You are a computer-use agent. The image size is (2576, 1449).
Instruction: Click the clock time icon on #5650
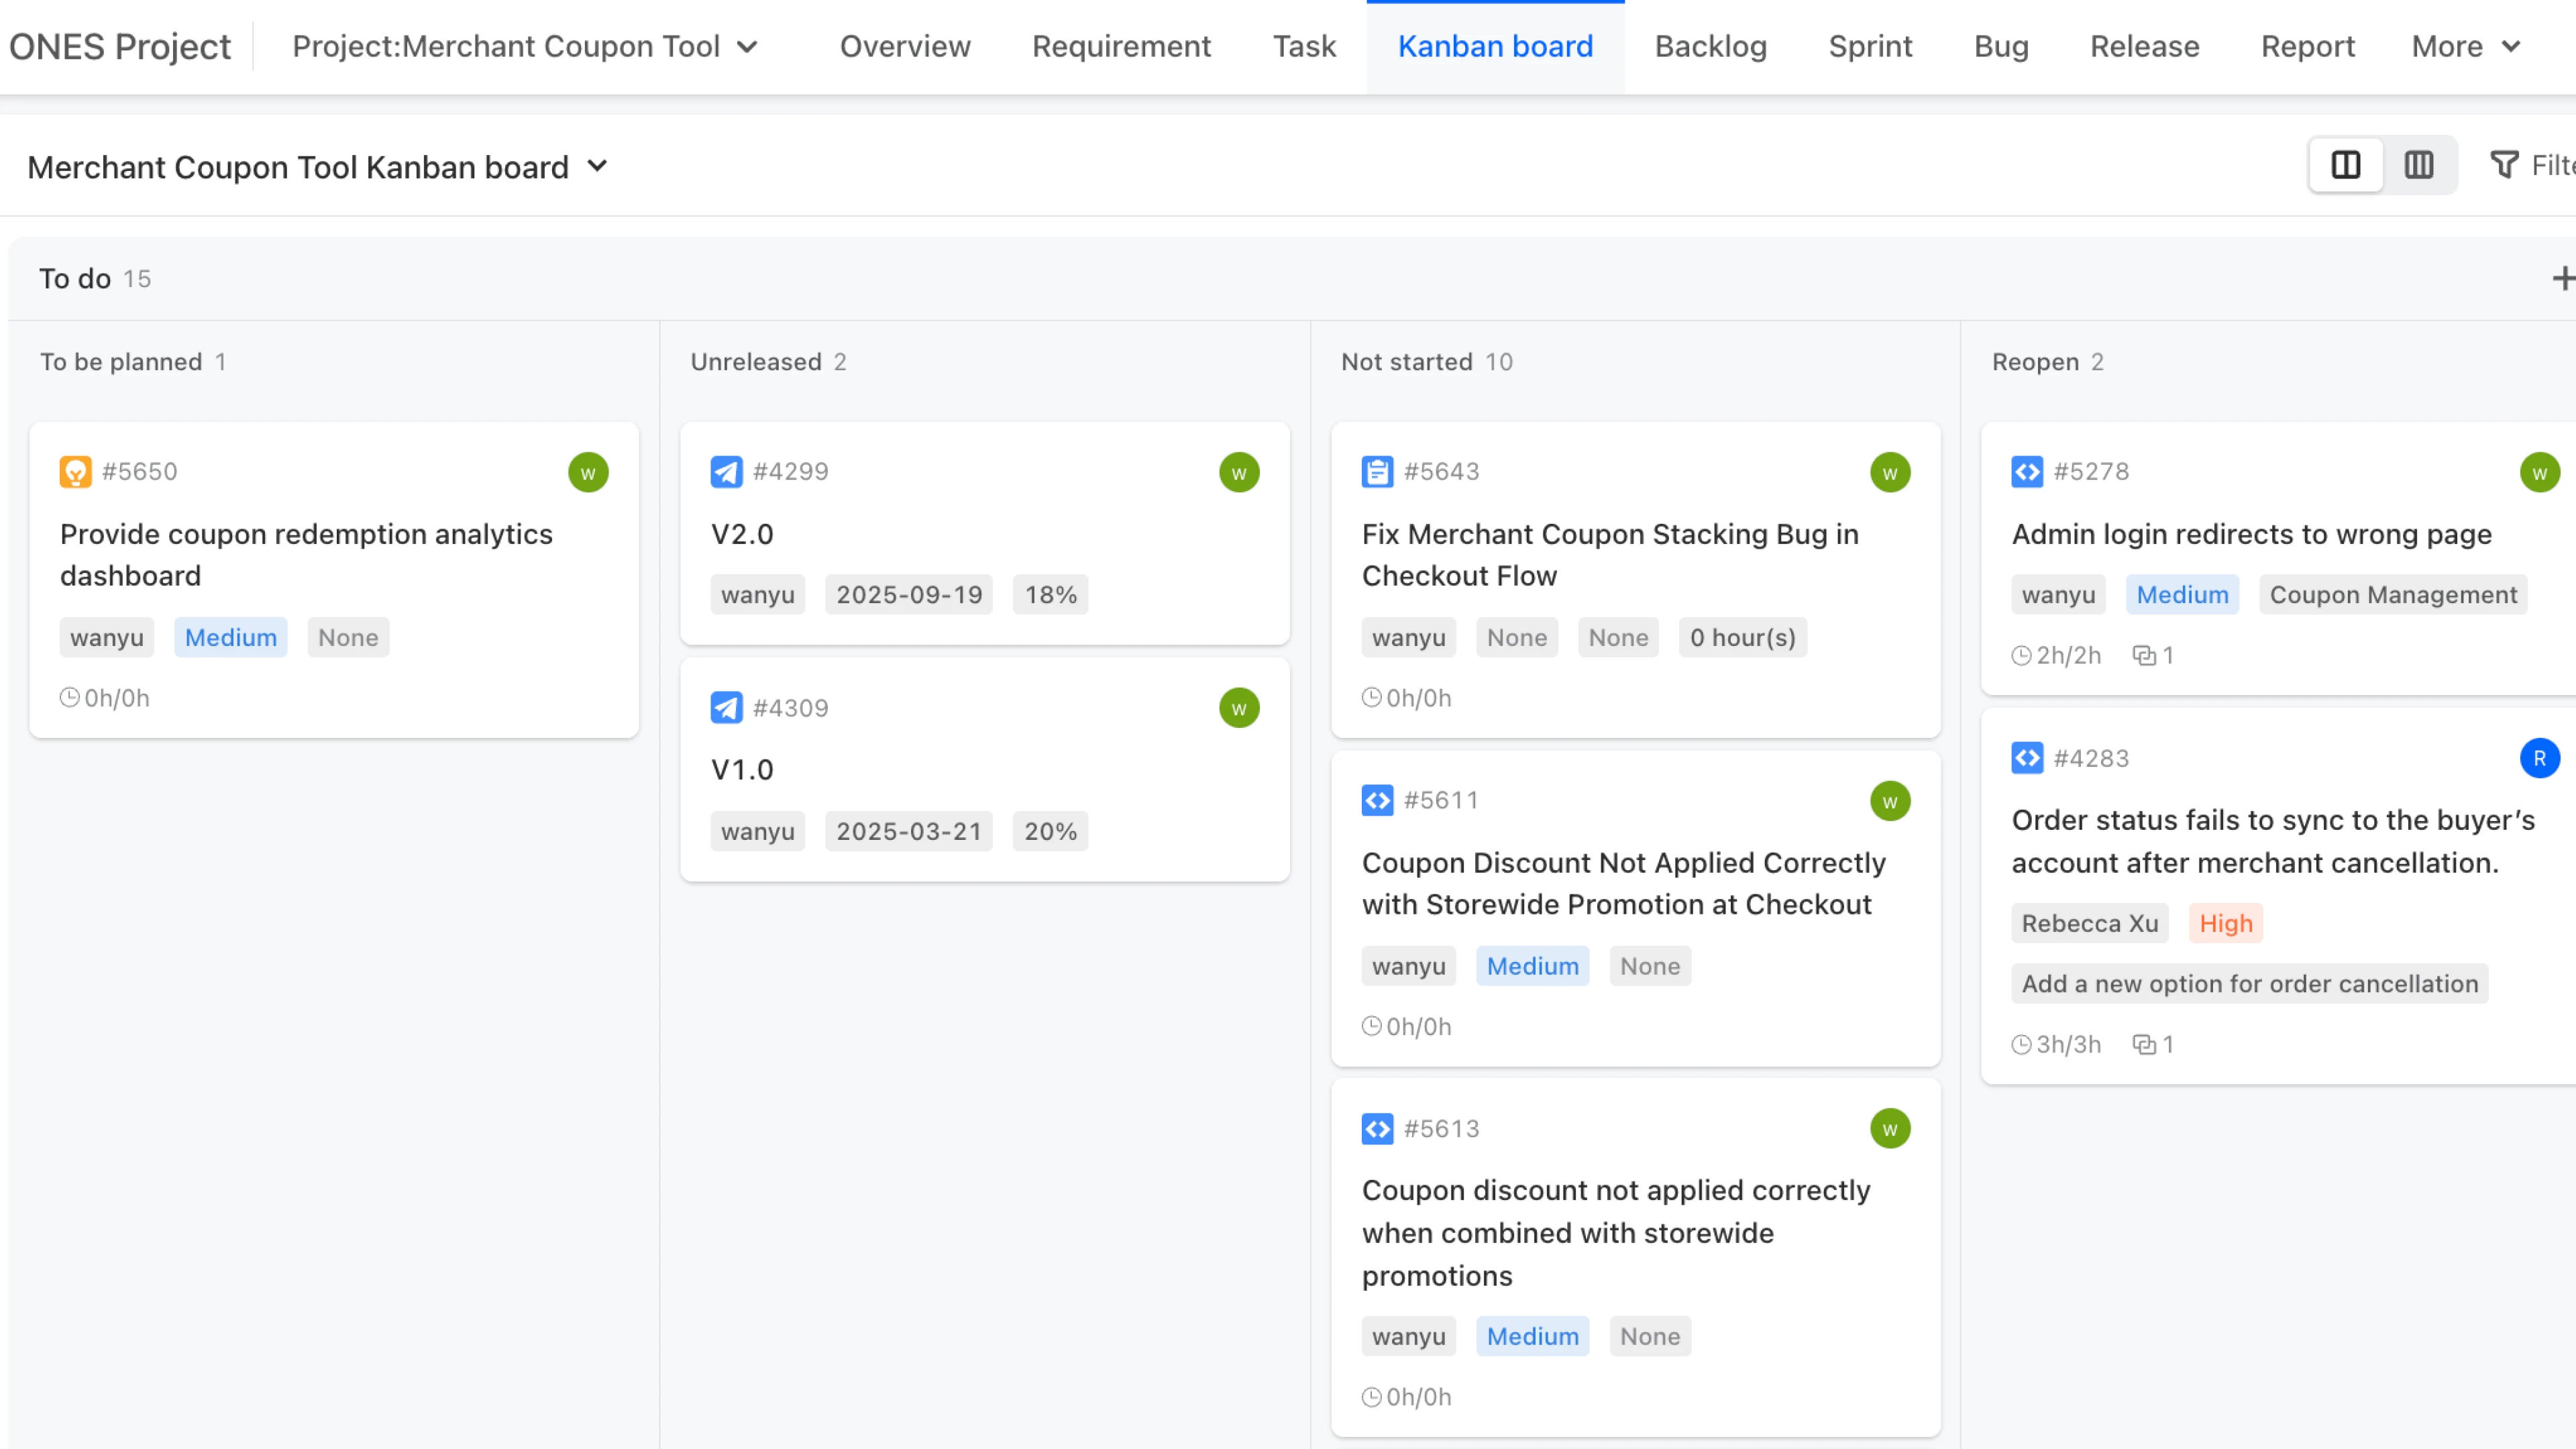[69, 697]
